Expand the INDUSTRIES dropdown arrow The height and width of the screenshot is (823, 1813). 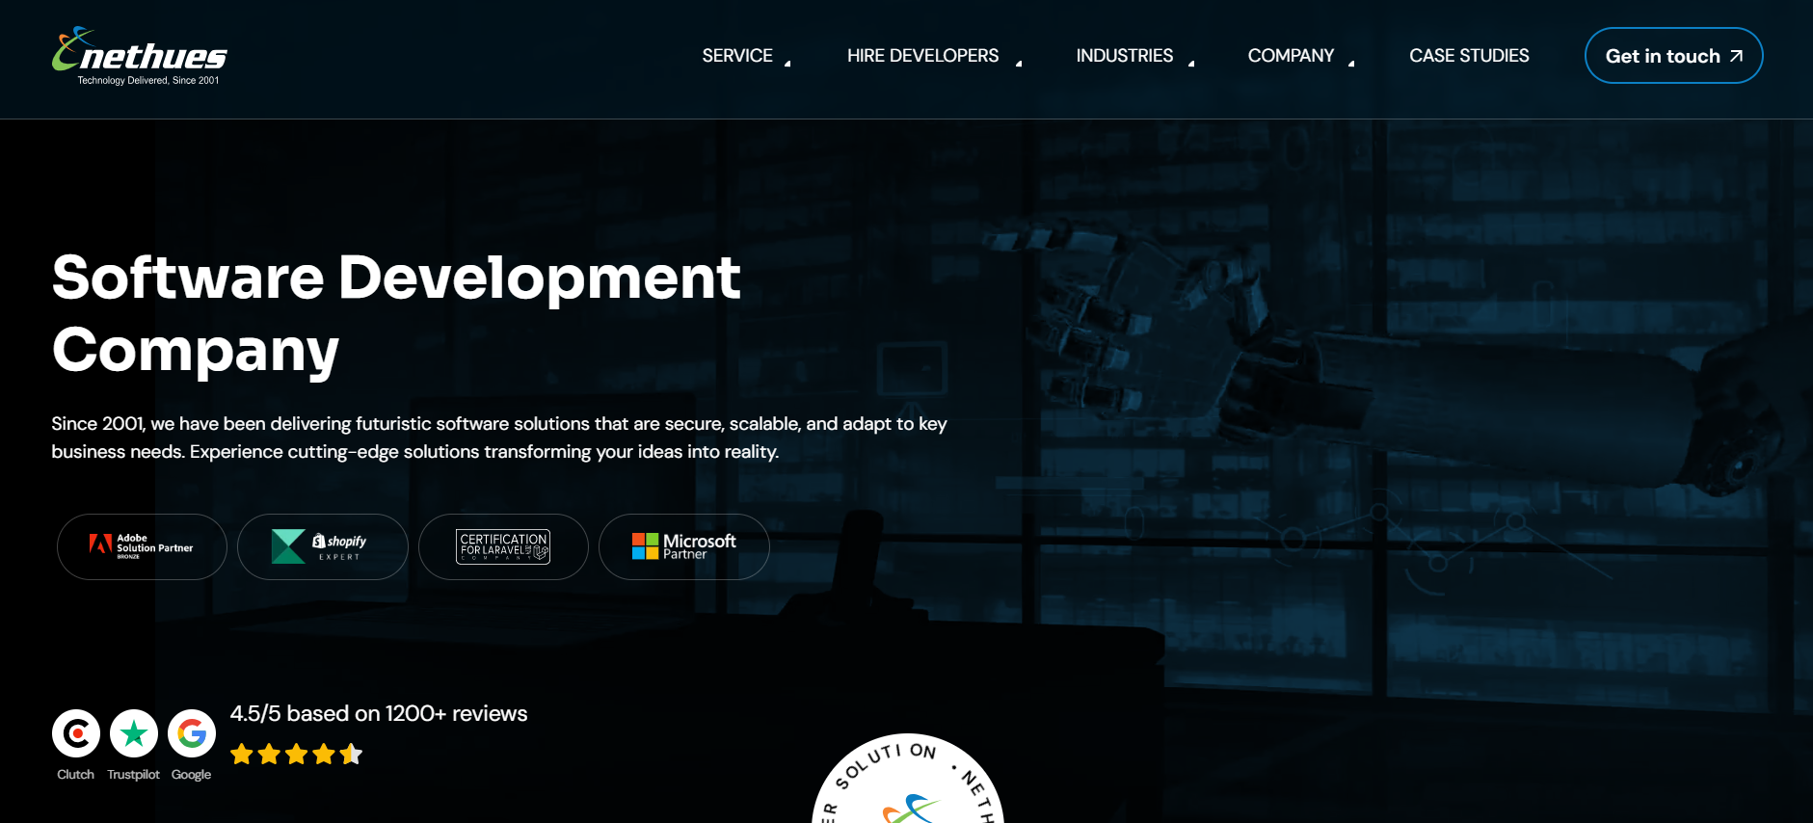tap(1191, 63)
